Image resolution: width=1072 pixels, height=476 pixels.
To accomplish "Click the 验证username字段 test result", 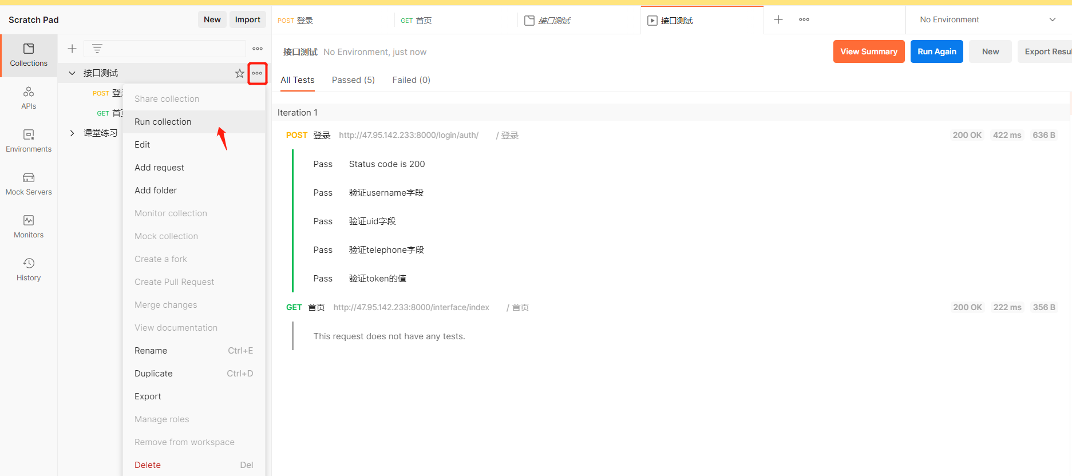I will pos(386,193).
